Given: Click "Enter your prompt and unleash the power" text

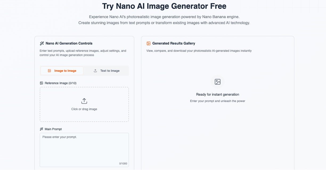Looking at the screenshot, I should coord(218,101).
